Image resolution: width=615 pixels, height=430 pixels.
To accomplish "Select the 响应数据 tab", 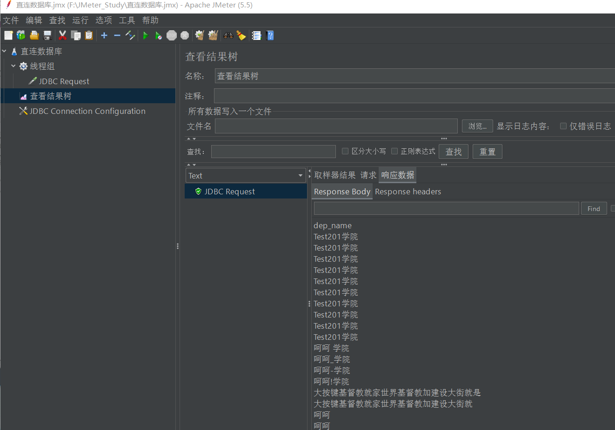I will 398,175.
